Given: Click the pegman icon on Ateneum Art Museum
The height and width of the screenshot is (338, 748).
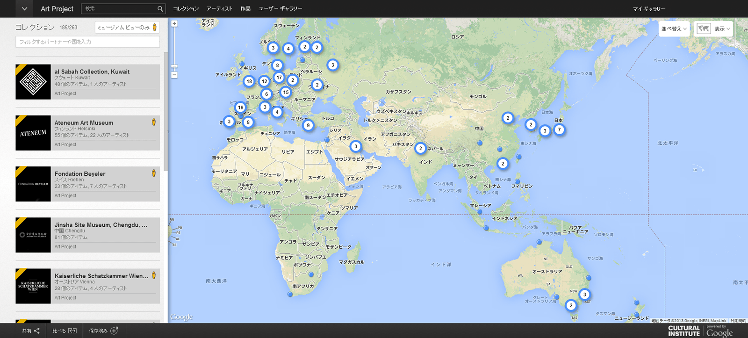Looking at the screenshot, I should [154, 122].
